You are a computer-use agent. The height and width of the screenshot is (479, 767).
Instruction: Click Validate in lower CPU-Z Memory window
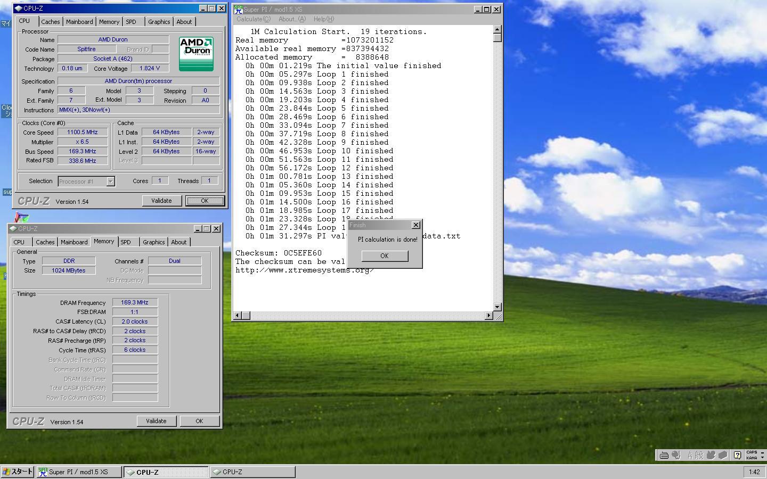click(x=156, y=421)
